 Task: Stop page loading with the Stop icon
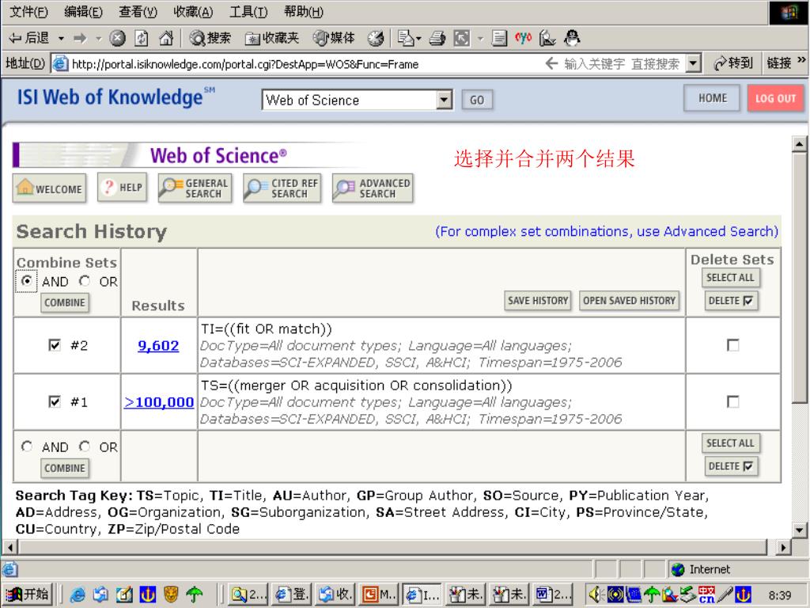(118, 38)
